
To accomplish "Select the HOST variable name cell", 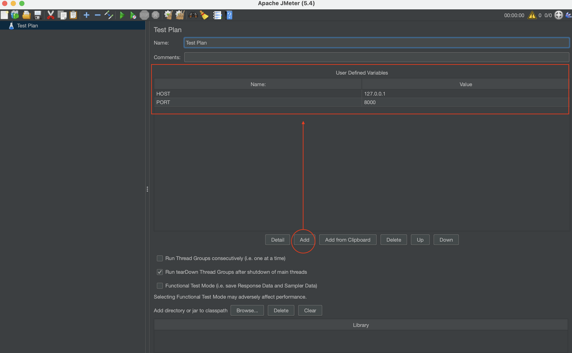I will (x=258, y=94).
